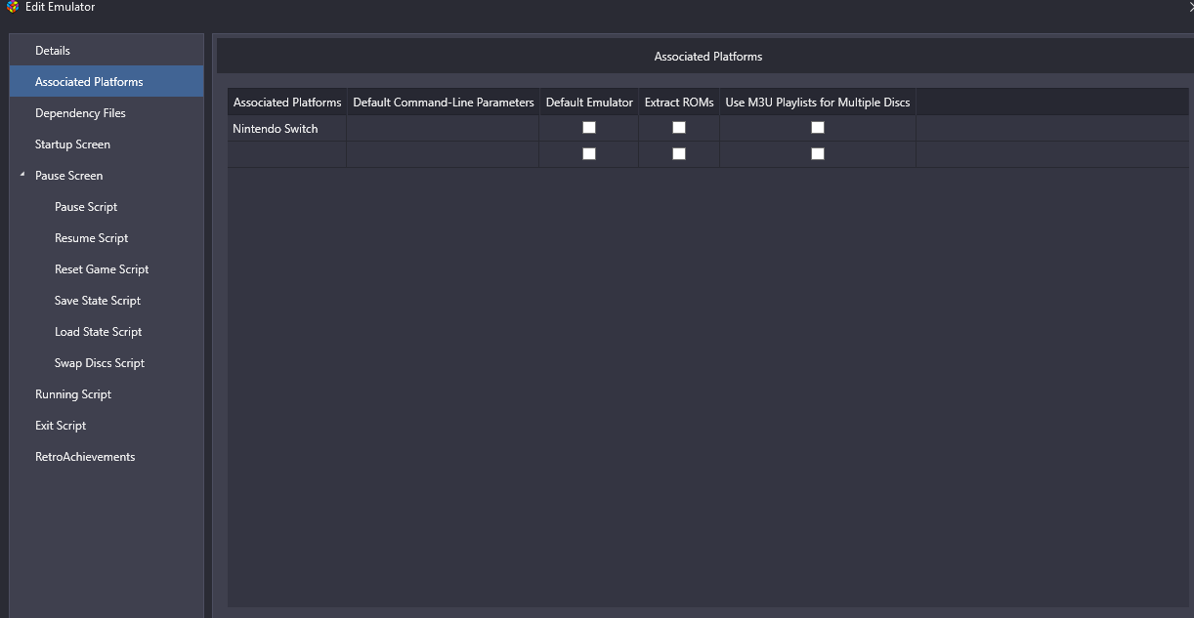Check Extract ROMs for Nintendo Switch
This screenshot has width=1194, height=618.
point(679,128)
